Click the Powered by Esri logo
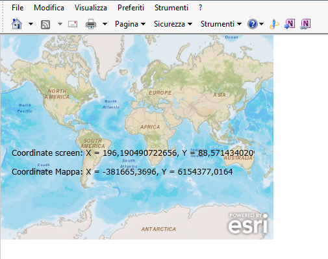This screenshot has height=259, width=328. pyautogui.click(x=248, y=223)
